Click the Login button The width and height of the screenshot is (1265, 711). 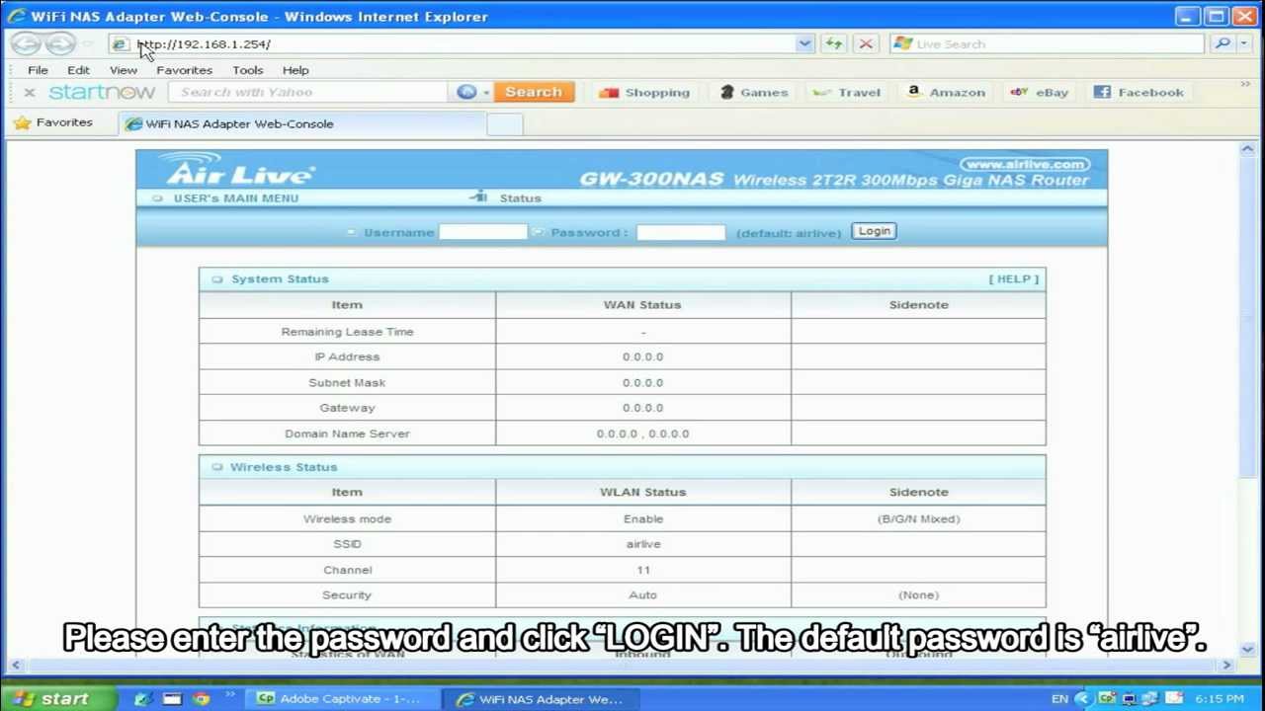(x=874, y=231)
